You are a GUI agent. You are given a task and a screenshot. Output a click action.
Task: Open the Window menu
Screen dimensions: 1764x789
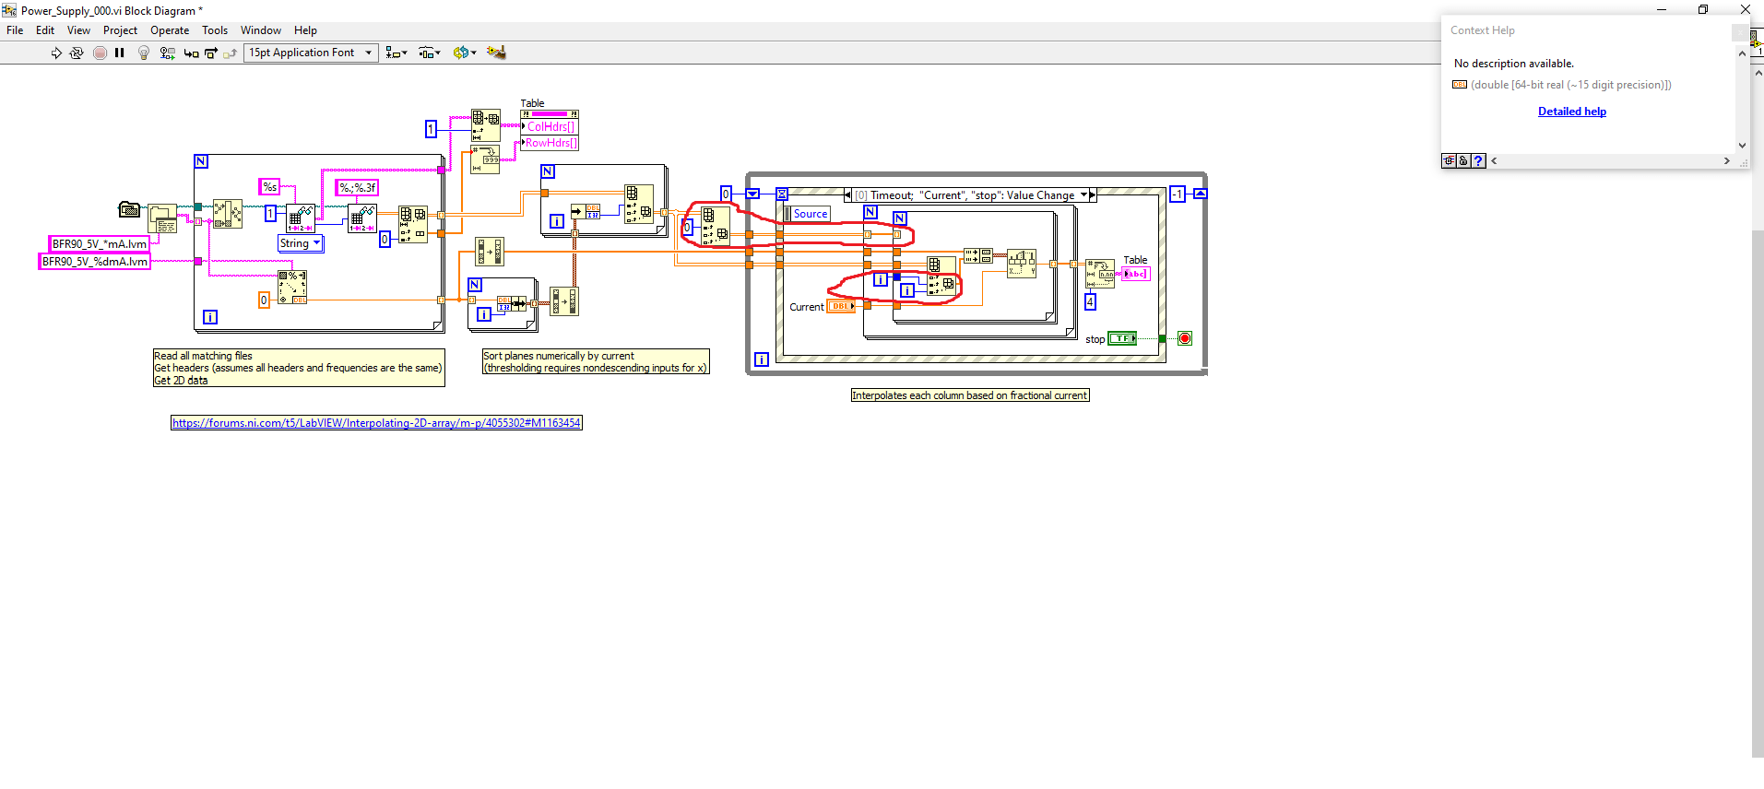(261, 30)
